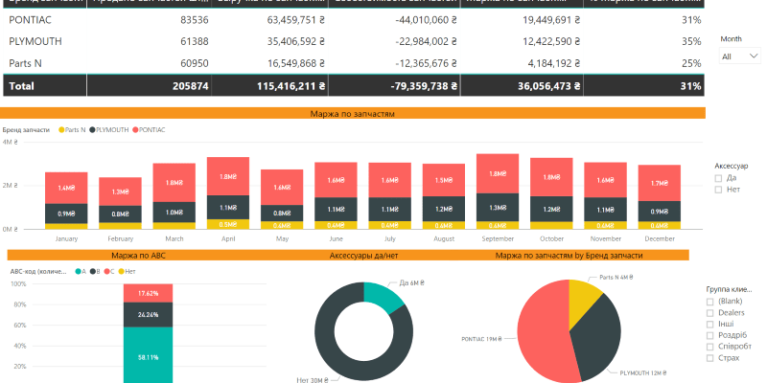Screen dimensions: 767x383
Task: Click margin value 12,422,590 ₴
Action: pyautogui.click(x=551, y=41)
